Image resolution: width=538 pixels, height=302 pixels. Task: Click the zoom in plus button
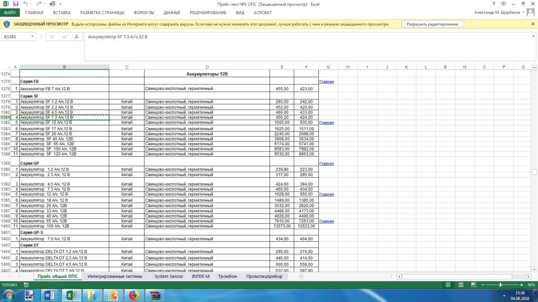(x=521, y=285)
